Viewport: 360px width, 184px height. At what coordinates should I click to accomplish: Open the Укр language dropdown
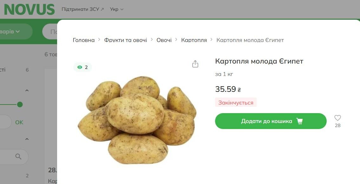click(x=117, y=9)
